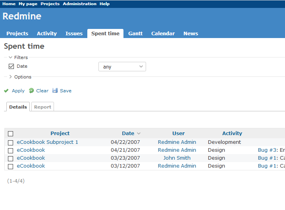Image resolution: width=285 pixels, height=210 pixels.
Task: Click the Spent time page heading
Action: coord(24,46)
